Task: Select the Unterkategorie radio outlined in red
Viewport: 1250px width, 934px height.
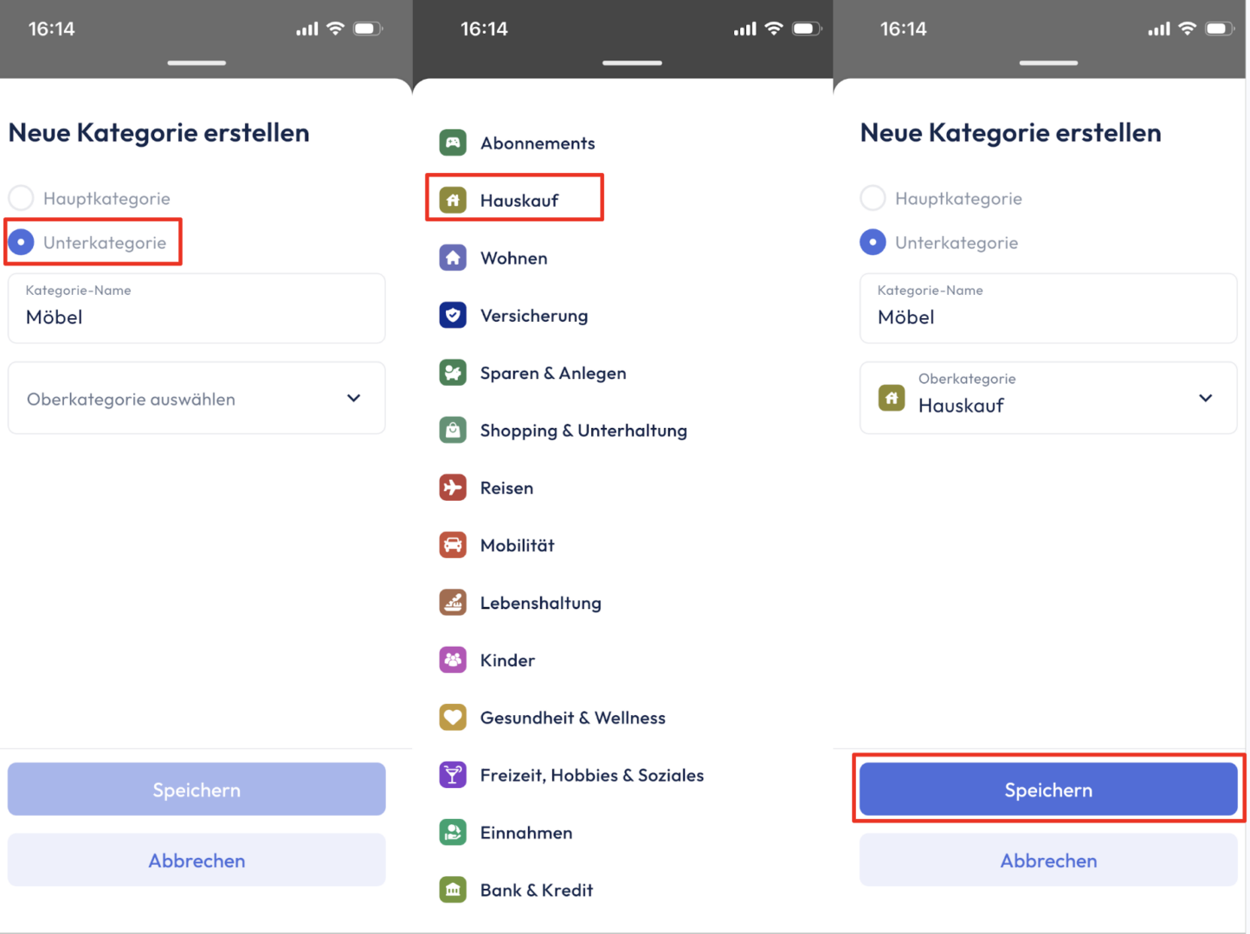Action: coord(22,242)
